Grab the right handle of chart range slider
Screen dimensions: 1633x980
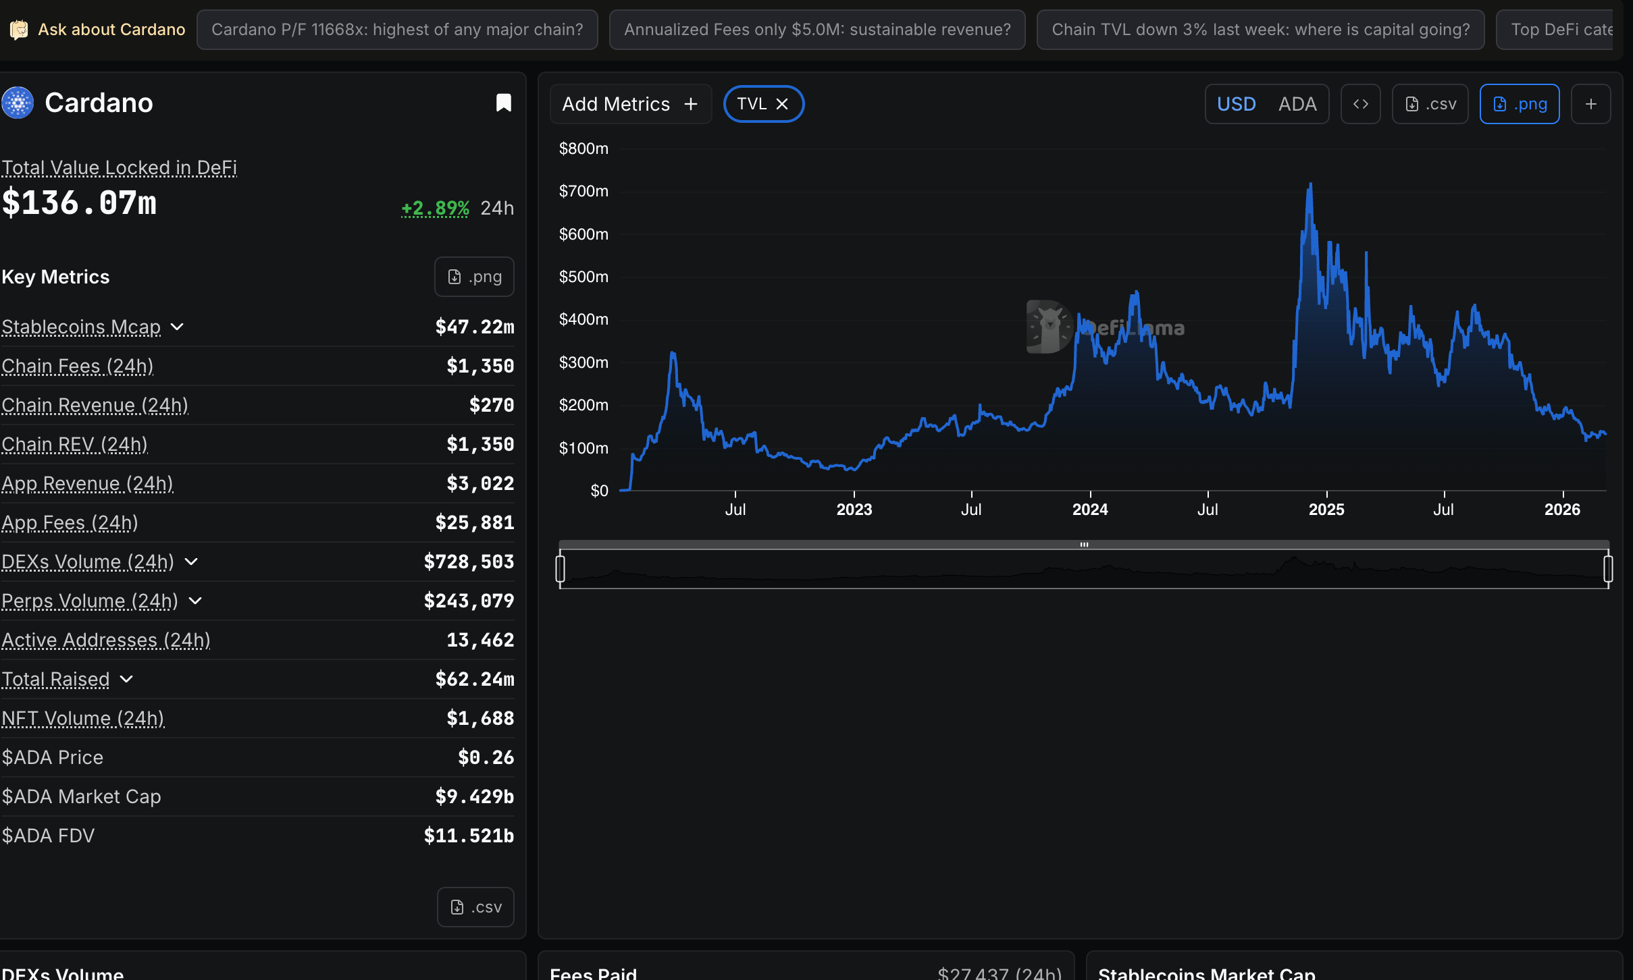point(1608,568)
